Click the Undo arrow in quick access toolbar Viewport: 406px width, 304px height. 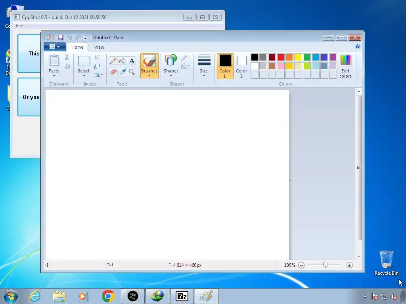pyautogui.click(x=69, y=38)
